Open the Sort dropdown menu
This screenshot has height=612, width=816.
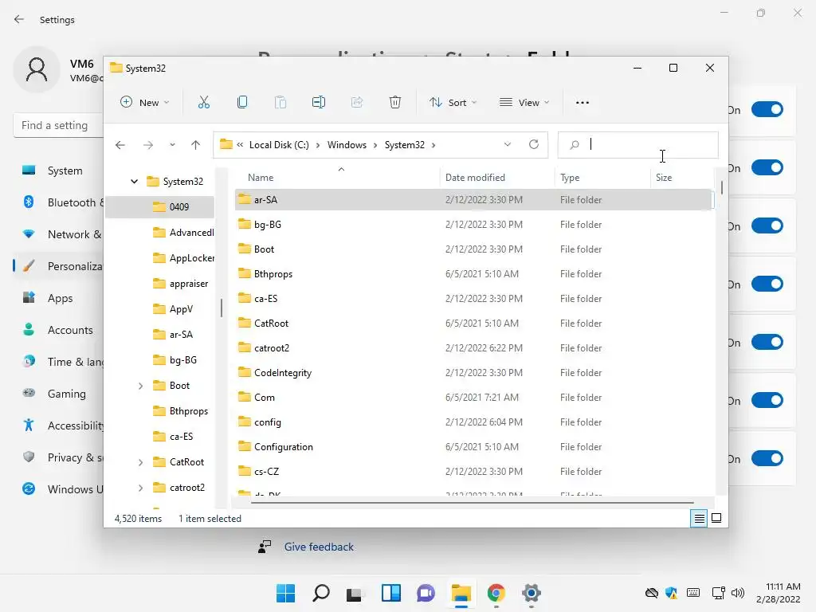tap(453, 103)
